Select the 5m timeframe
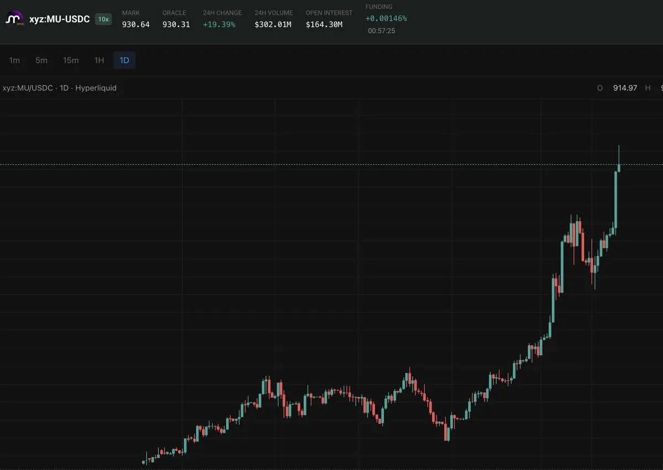The image size is (663, 470). [x=41, y=60]
